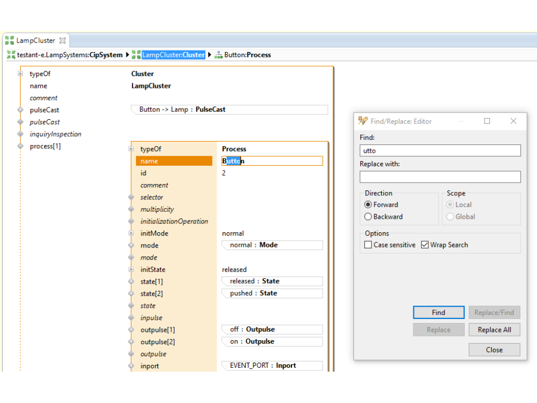Close the LampCluster tab
537x403 pixels.
click(x=63, y=40)
